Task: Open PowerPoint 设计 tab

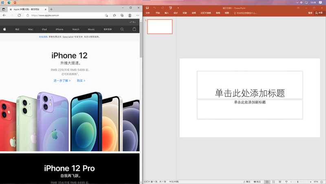Action: pyautogui.click(x=176, y=13)
